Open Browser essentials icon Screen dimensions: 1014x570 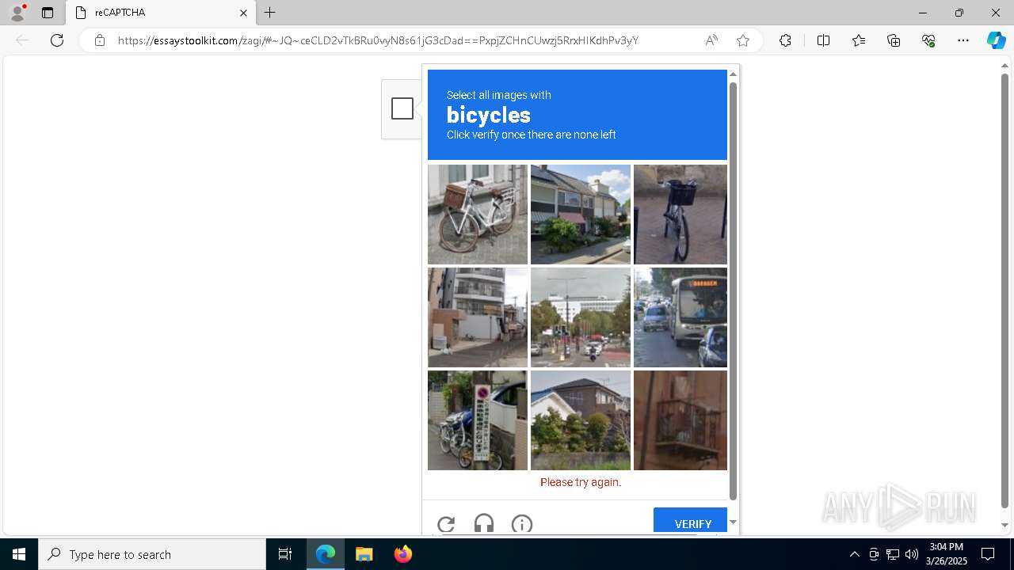click(928, 40)
